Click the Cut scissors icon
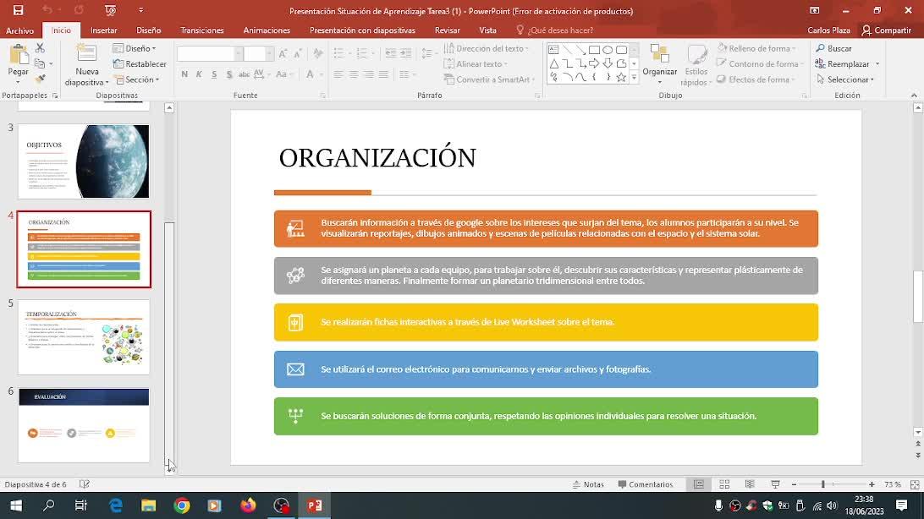This screenshot has width=924, height=519. tap(40, 49)
